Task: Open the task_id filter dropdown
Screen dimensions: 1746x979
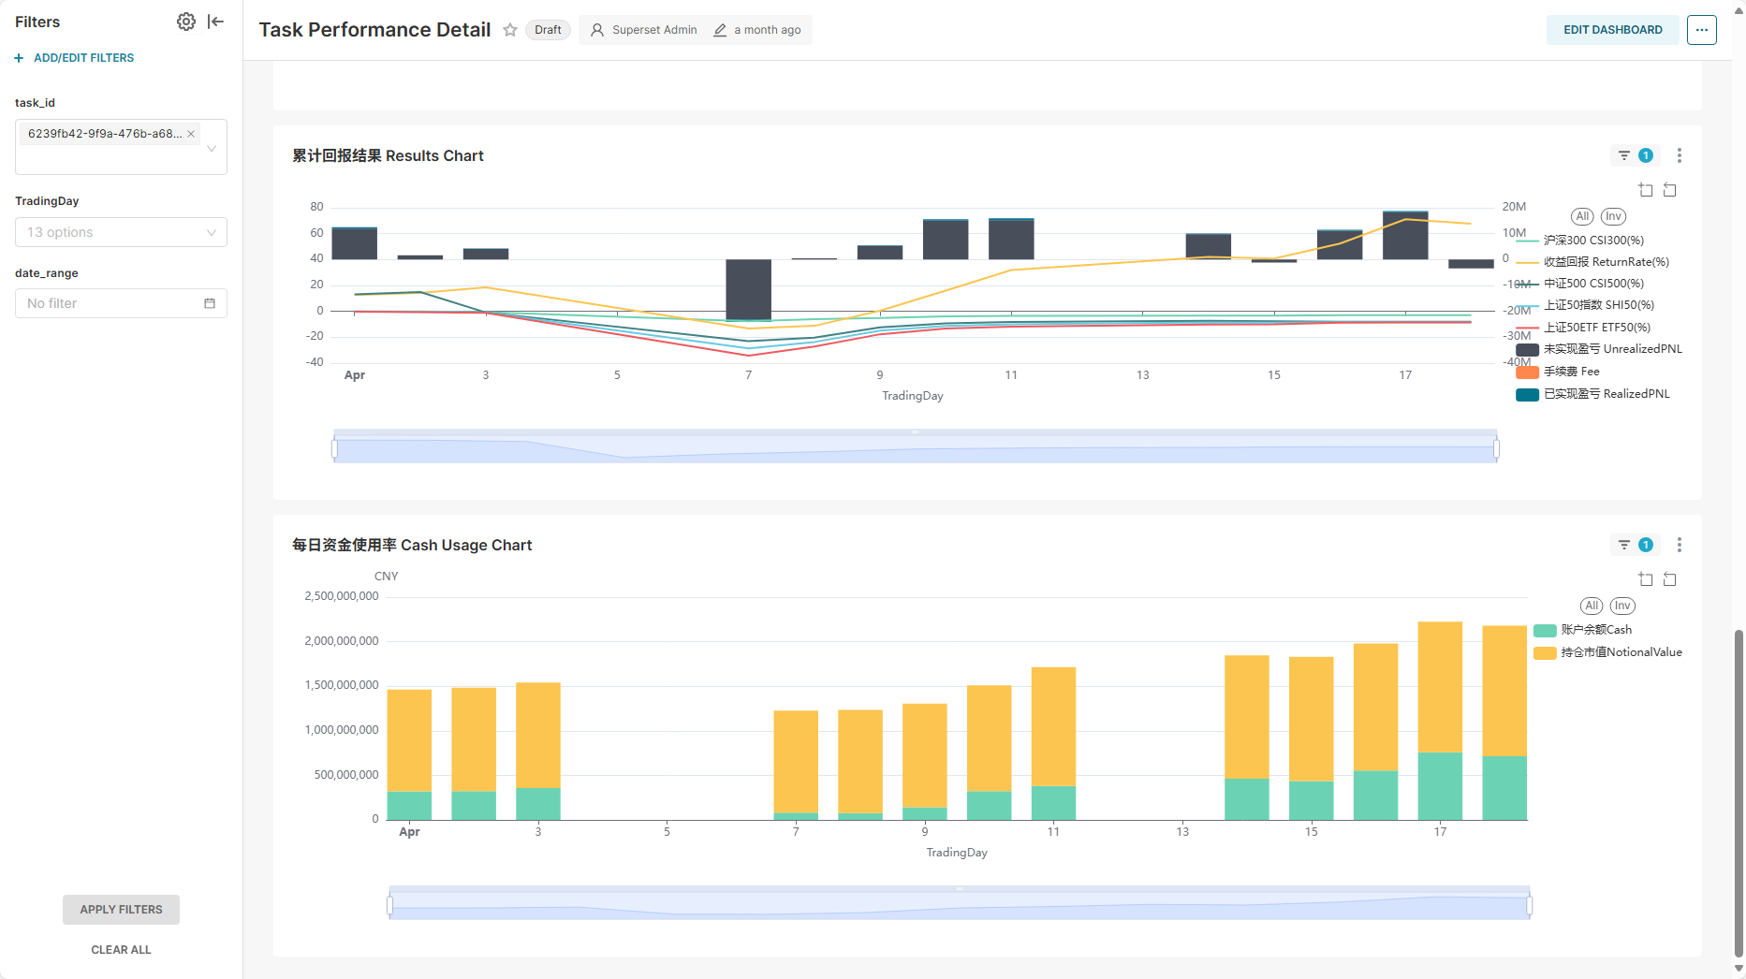Action: [212, 148]
